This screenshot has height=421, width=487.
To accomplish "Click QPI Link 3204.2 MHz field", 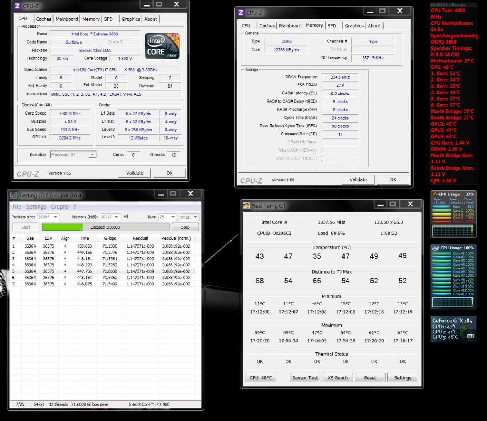I will coord(70,138).
